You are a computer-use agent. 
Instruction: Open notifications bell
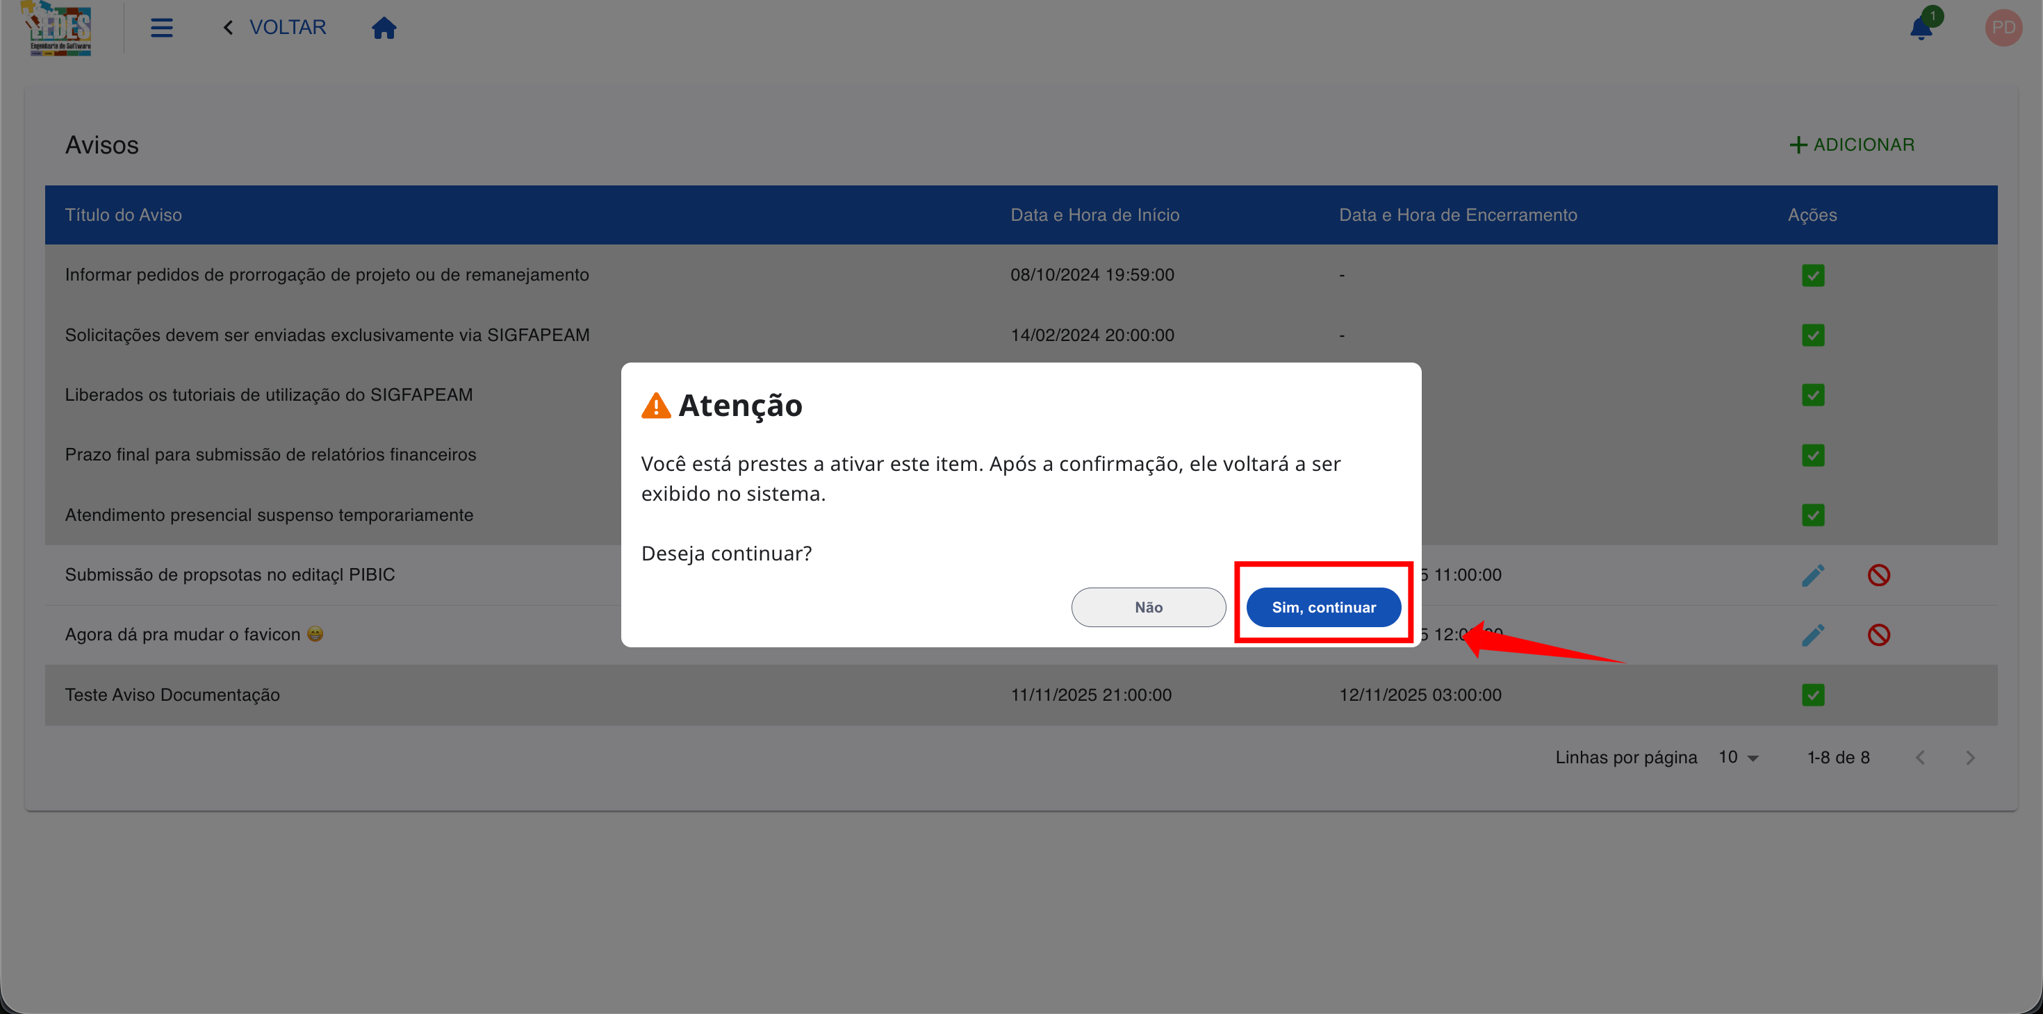pyautogui.click(x=1921, y=28)
